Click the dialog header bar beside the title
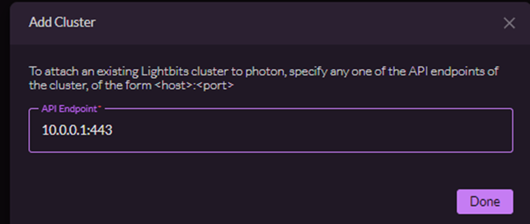This screenshot has height=224, width=530. (298, 23)
